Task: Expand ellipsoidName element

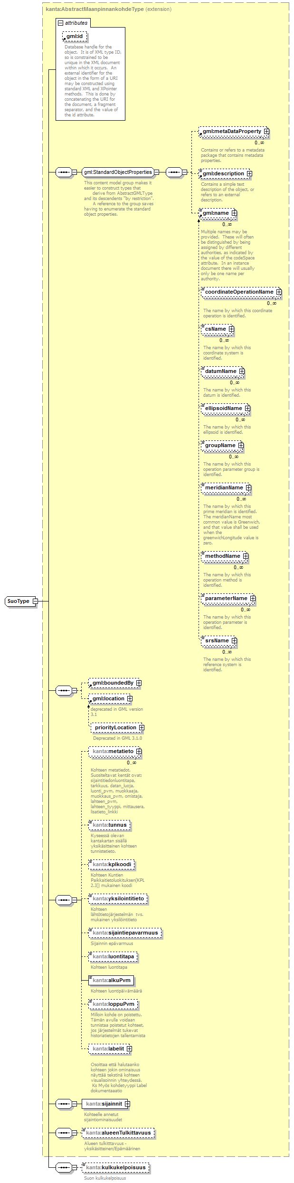Action: click(x=247, y=408)
